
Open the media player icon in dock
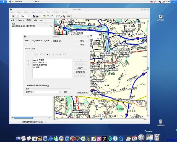point(61,138)
